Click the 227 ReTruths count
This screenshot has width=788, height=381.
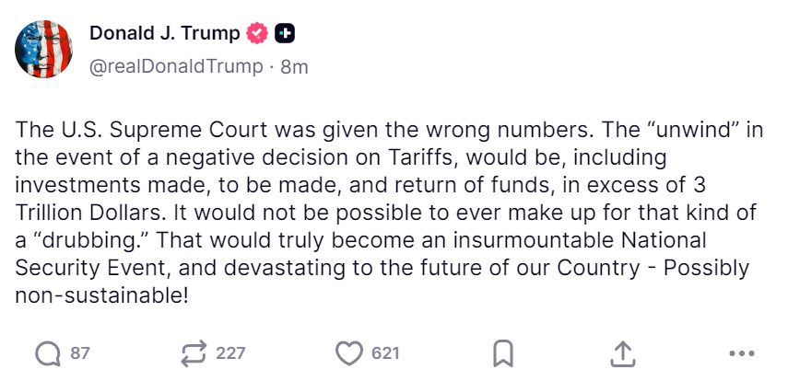230,353
